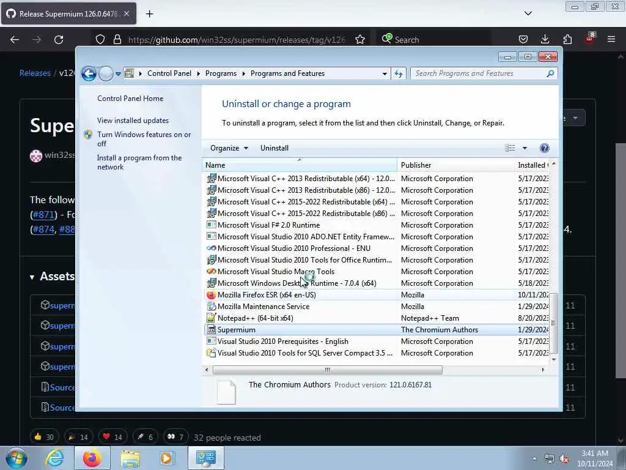This screenshot has width=626, height=470.
Task: Open the Organize menu
Action: (229, 148)
